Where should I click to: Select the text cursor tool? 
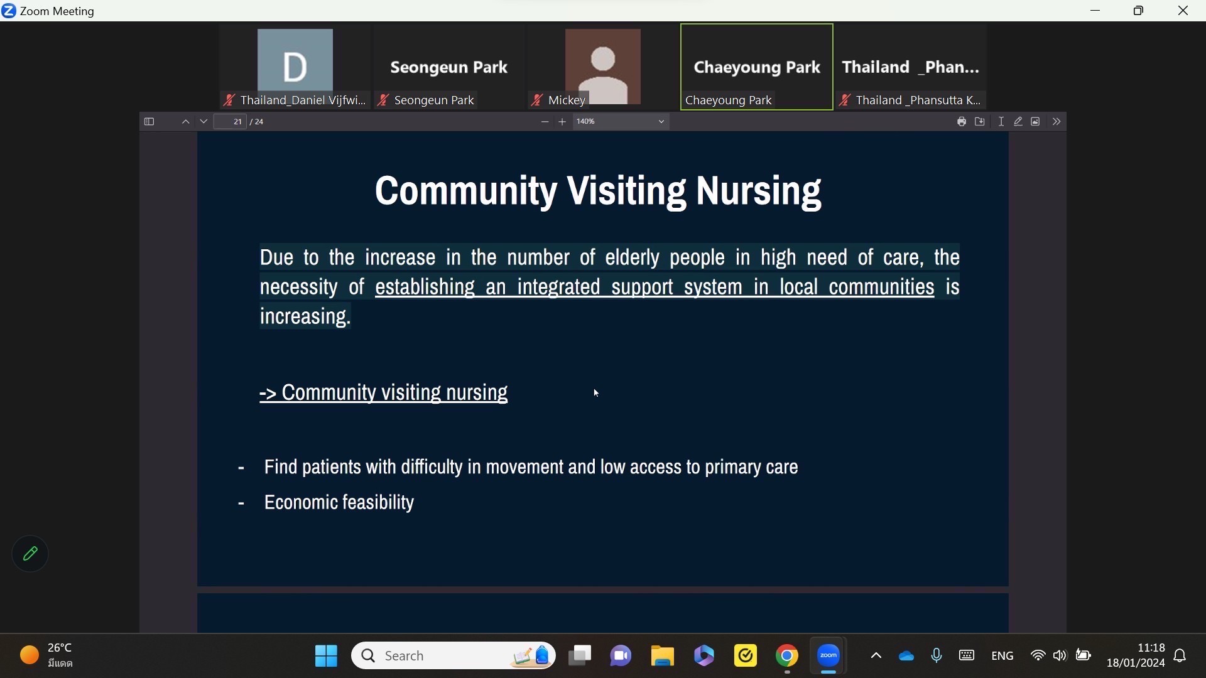(x=1001, y=122)
